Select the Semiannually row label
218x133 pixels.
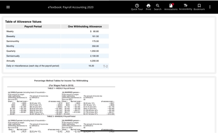click(x=13, y=56)
